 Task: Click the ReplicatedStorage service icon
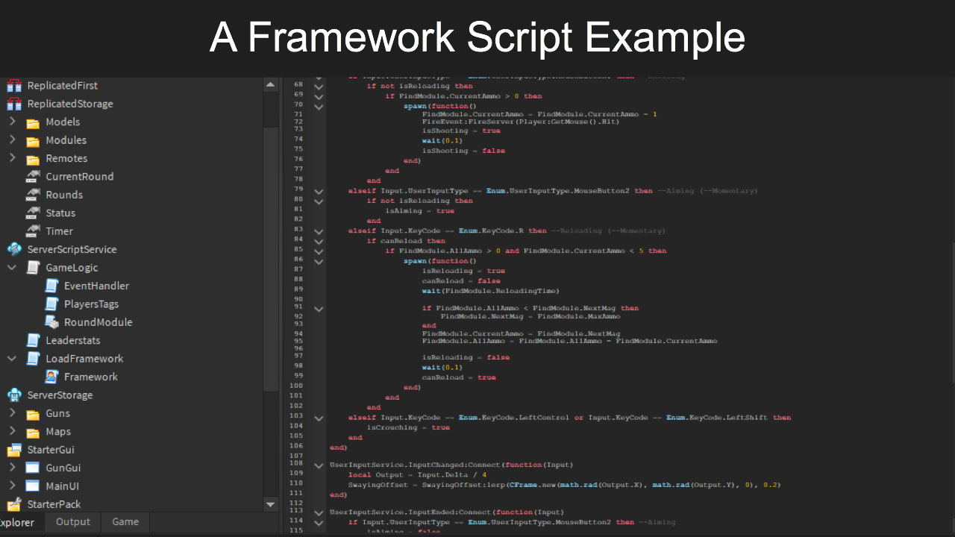tap(14, 104)
